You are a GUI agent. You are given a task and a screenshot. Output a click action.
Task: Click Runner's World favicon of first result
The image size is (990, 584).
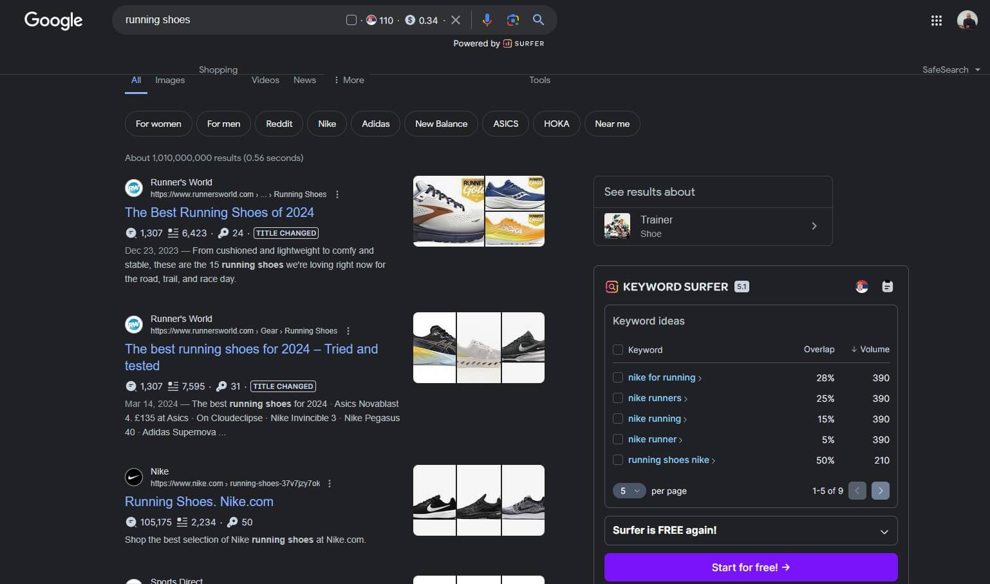pyautogui.click(x=134, y=188)
